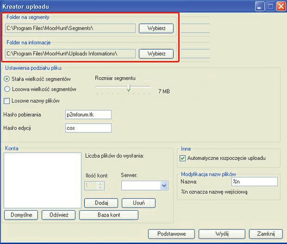Click the Zamknij button

pyautogui.click(x=266, y=234)
